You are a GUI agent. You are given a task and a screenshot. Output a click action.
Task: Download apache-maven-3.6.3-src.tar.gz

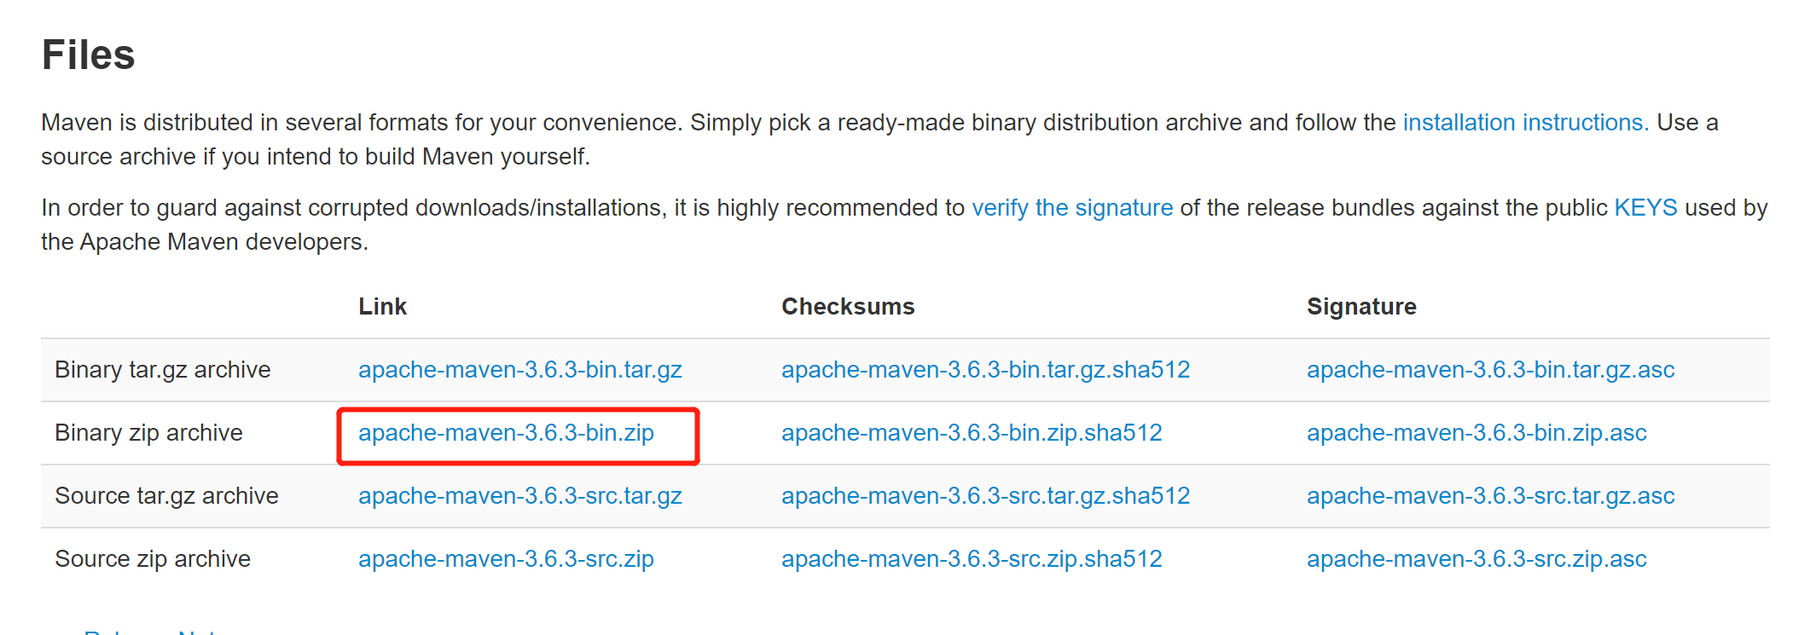click(519, 496)
